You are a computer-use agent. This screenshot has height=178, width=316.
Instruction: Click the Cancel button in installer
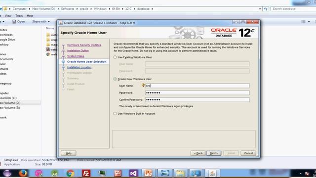click(248, 153)
